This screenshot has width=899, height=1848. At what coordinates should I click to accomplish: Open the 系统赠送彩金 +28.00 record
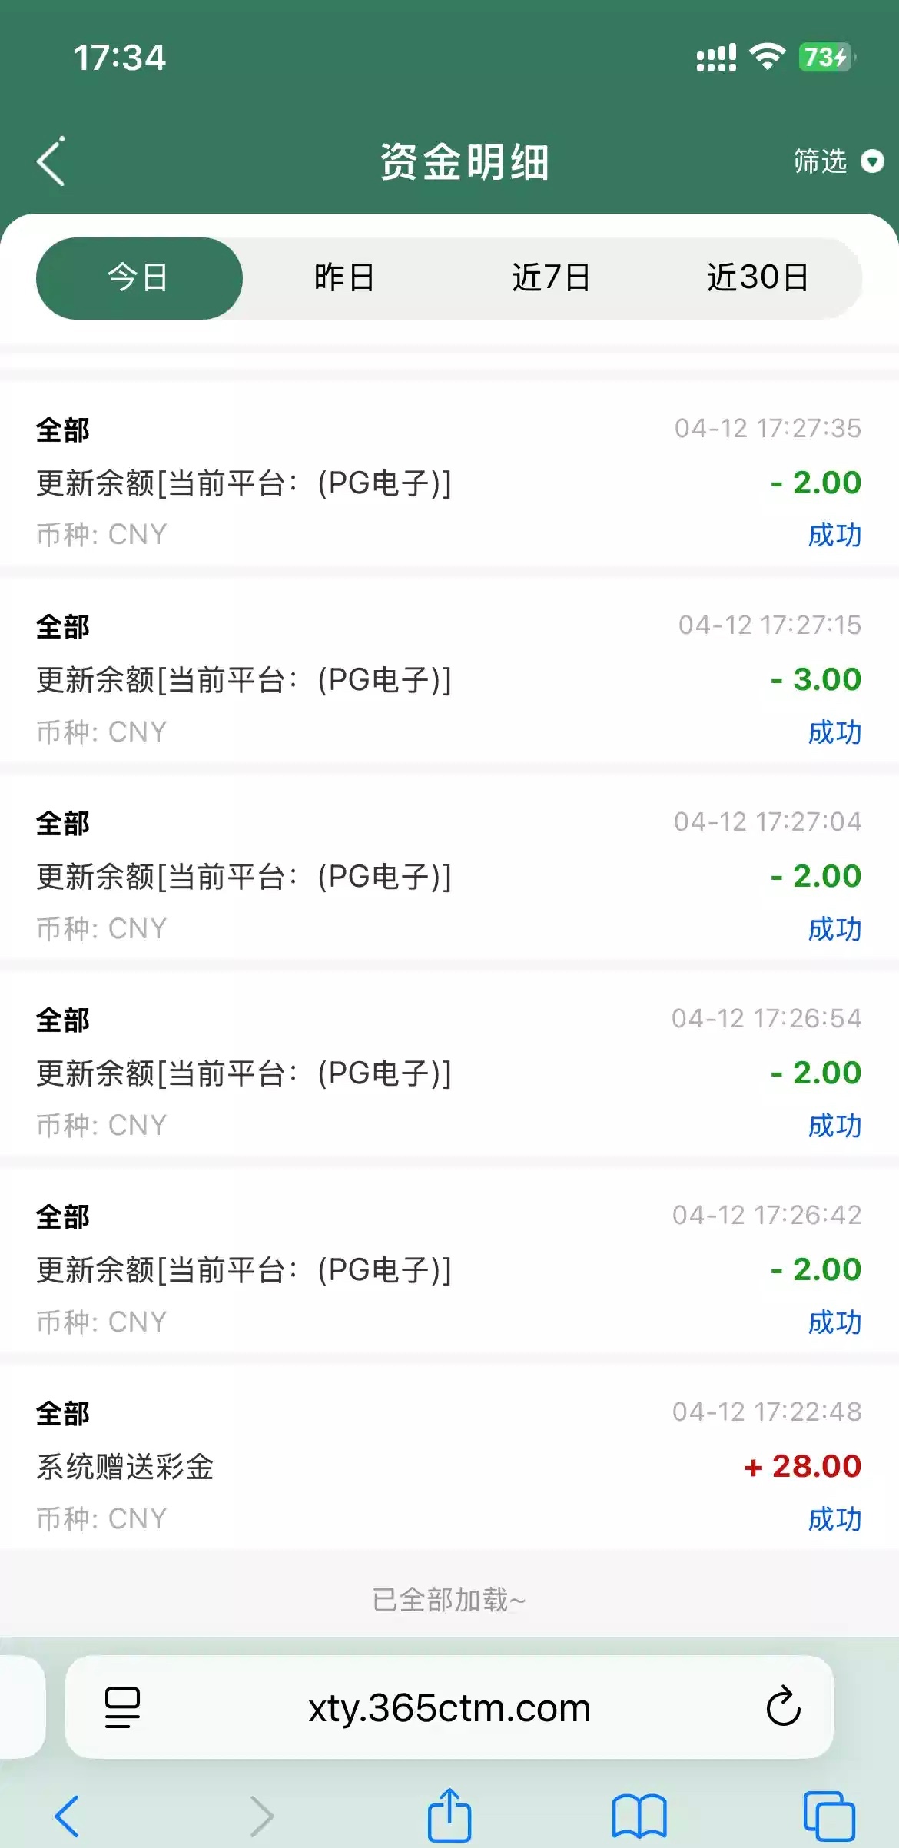pyautogui.click(x=449, y=1465)
